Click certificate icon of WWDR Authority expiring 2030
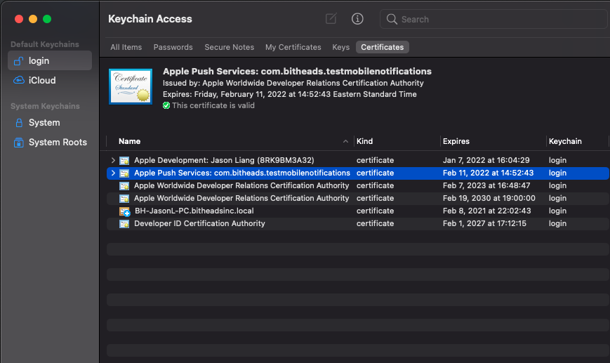 [x=124, y=199]
